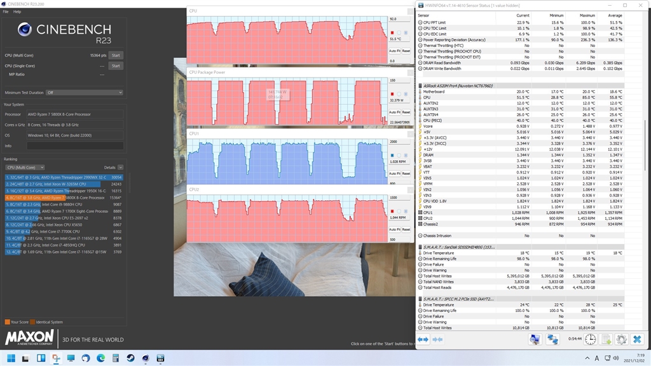
Task: Click red color swatch on CPU temperature graph
Action: coord(392,33)
